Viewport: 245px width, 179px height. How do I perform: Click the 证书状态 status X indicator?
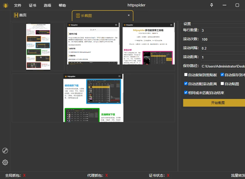(168, 175)
